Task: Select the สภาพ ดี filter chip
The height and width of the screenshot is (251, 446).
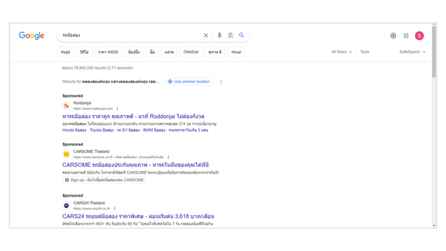Action: coord(215,52)
